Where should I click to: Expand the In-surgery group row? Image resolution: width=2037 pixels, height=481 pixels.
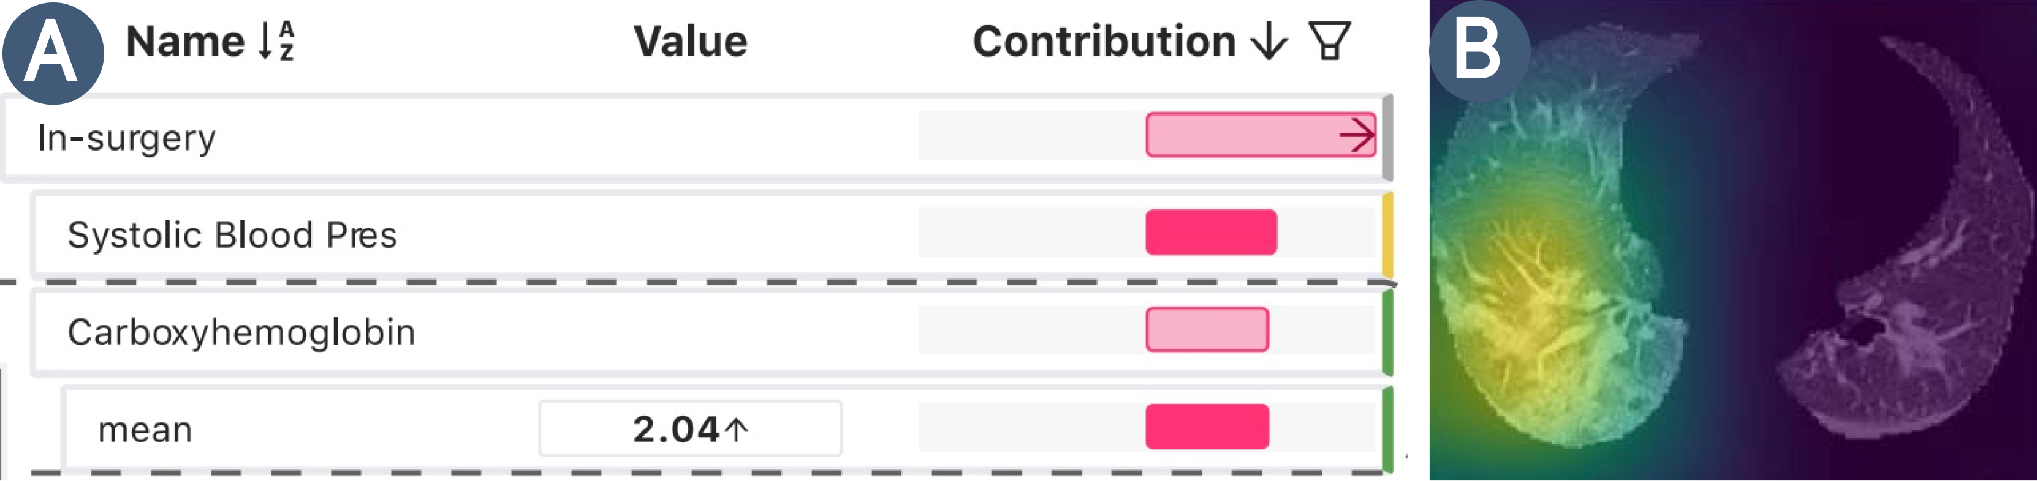tap(126, 138)
